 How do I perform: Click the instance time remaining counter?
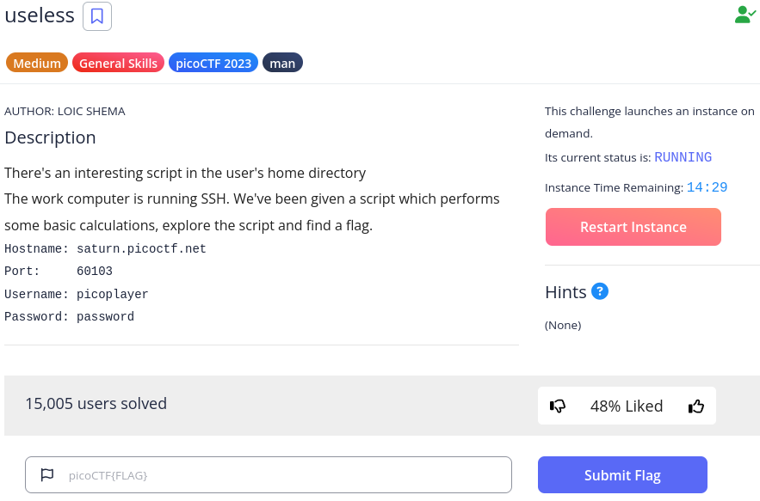pyautogui.click(x=707, y=187)
